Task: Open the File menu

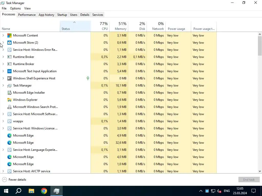Action: pos(4,8)
